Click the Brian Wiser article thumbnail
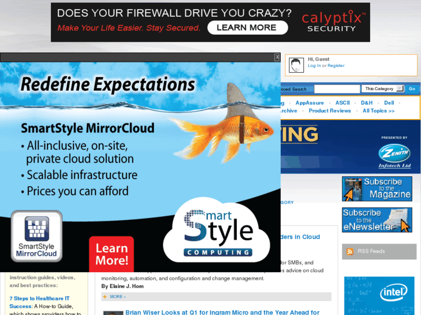The width and height of the screenshot is (421, 315). 113,313
